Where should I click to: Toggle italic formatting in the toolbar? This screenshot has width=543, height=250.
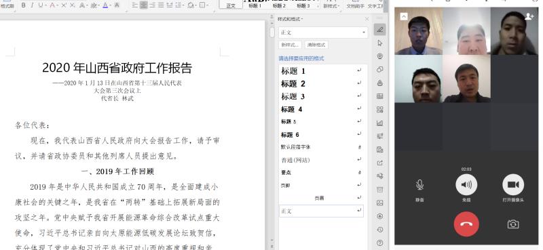point(32,5)
